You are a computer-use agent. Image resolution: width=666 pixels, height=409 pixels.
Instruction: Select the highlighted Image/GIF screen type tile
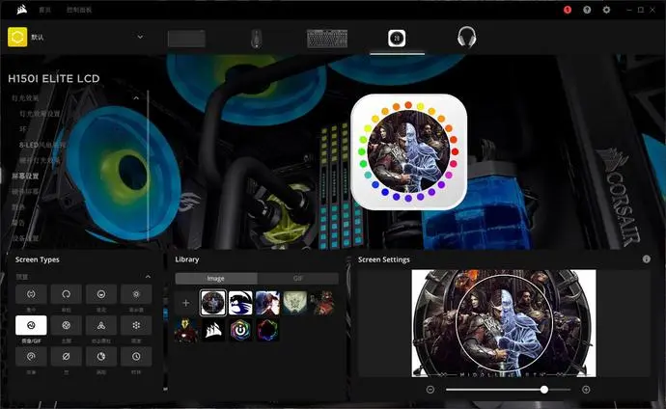31,325
